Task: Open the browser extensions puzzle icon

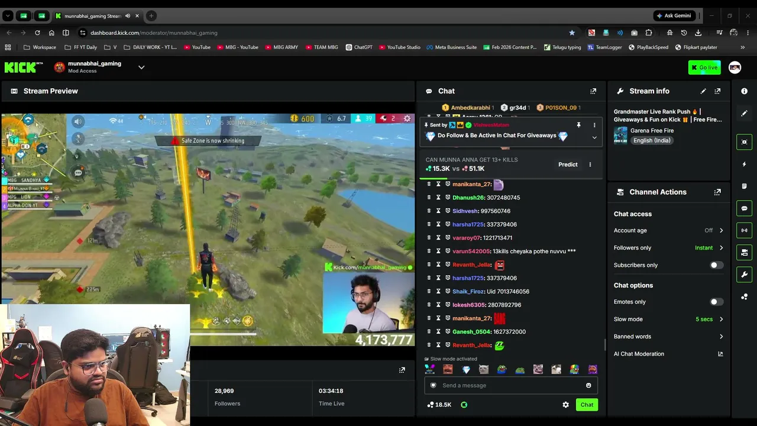Action: (649, 33)
